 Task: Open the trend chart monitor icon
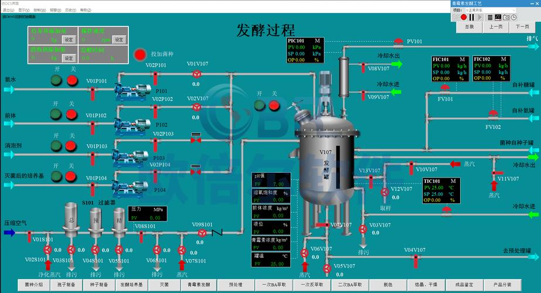tap(498, 18)
